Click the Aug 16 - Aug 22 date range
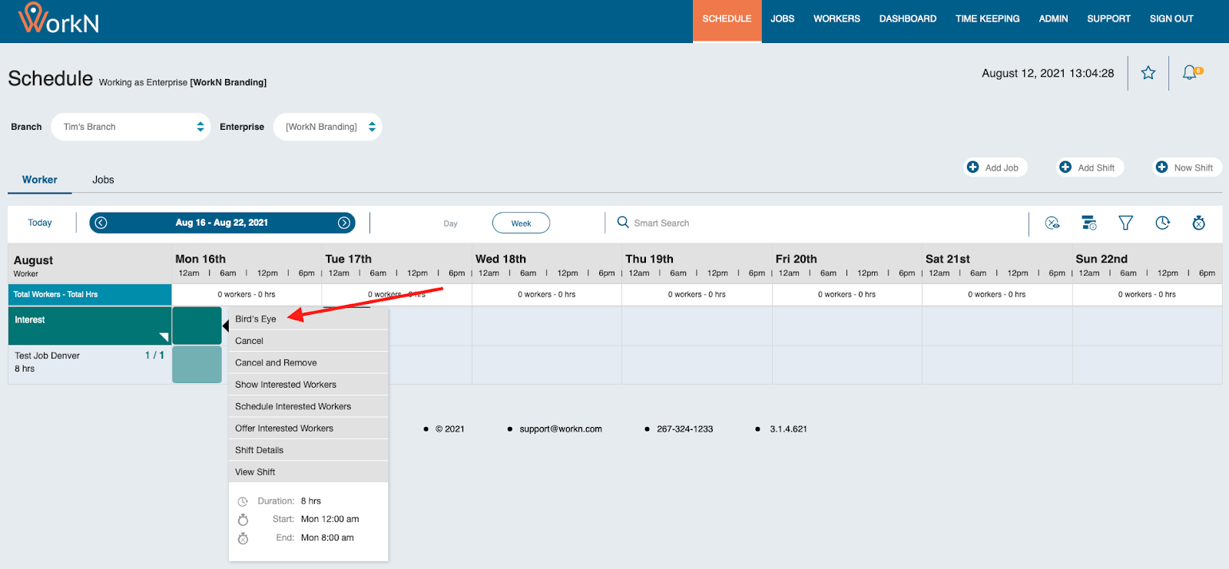Image resolution: width=1229 pixels, height=569 pixels. 222,223
